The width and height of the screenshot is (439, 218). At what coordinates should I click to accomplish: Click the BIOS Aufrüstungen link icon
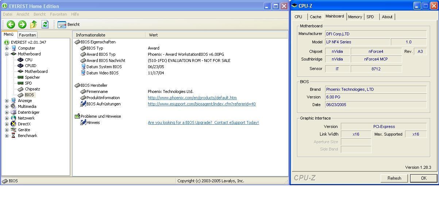pos(83,104)
